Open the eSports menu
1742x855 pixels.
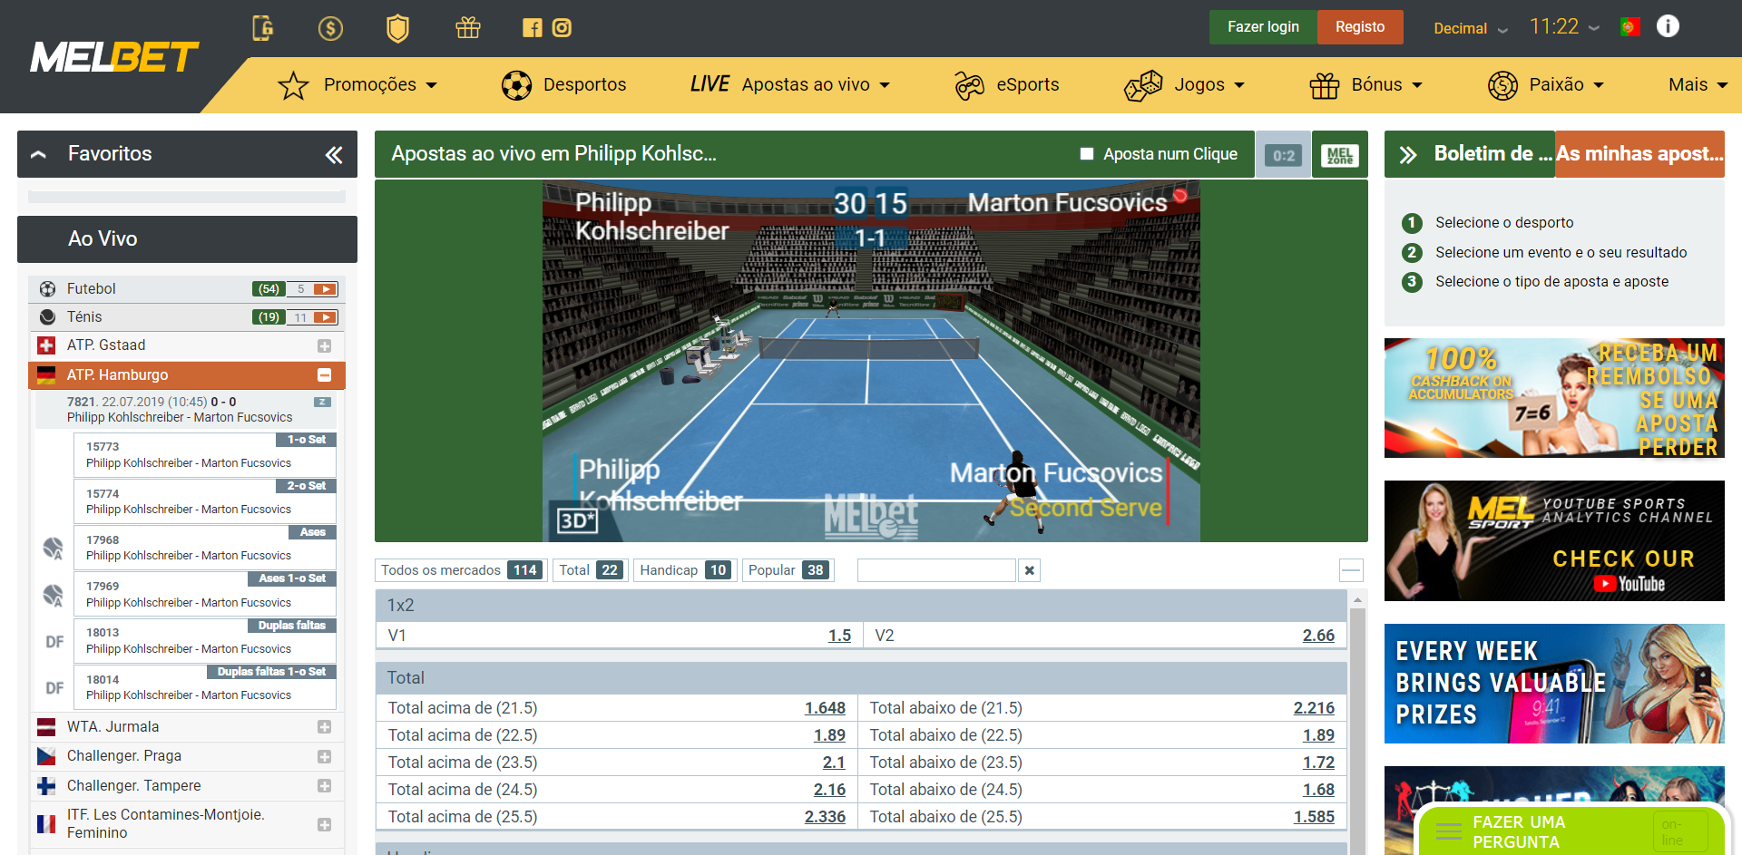click(x=1027, y=84)
